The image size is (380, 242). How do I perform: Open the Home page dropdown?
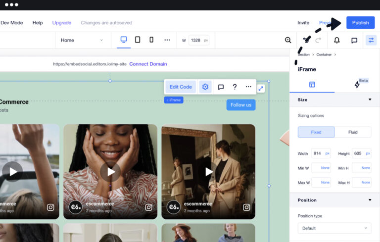(82, 40)
